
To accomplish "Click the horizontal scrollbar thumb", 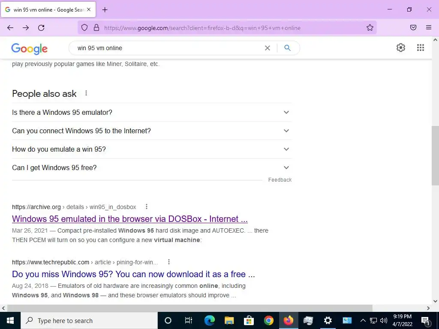I will tap(190, 308).
